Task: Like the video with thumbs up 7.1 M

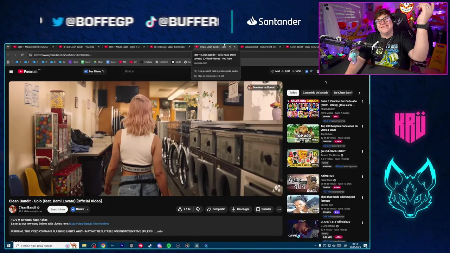Action: click(184, 209)
